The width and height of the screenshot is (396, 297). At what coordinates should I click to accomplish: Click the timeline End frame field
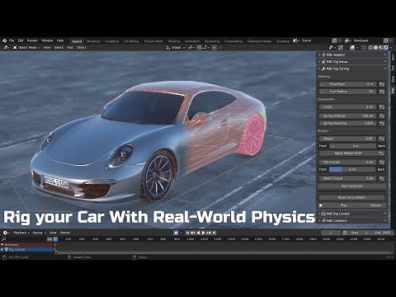point(382,233)
